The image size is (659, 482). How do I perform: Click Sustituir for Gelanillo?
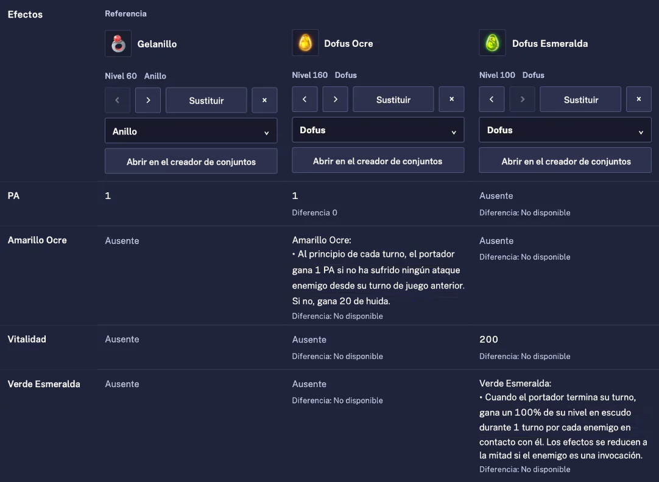(206, 100)
